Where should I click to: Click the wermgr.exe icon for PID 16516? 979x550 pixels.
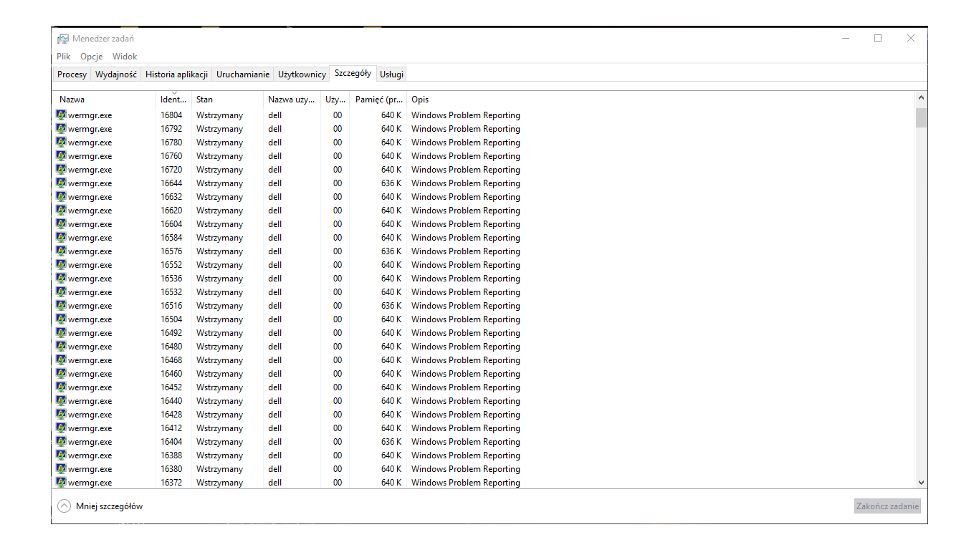[x=61, y=305]
